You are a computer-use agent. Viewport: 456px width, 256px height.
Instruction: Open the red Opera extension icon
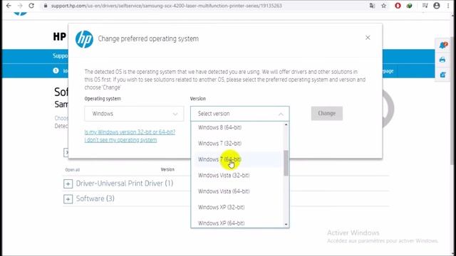398,6
